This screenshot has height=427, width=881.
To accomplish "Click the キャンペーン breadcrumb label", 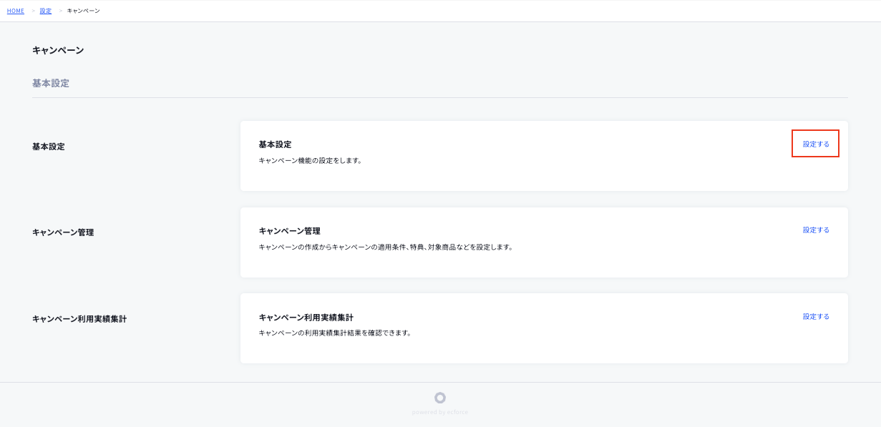I will click(82, 11).
